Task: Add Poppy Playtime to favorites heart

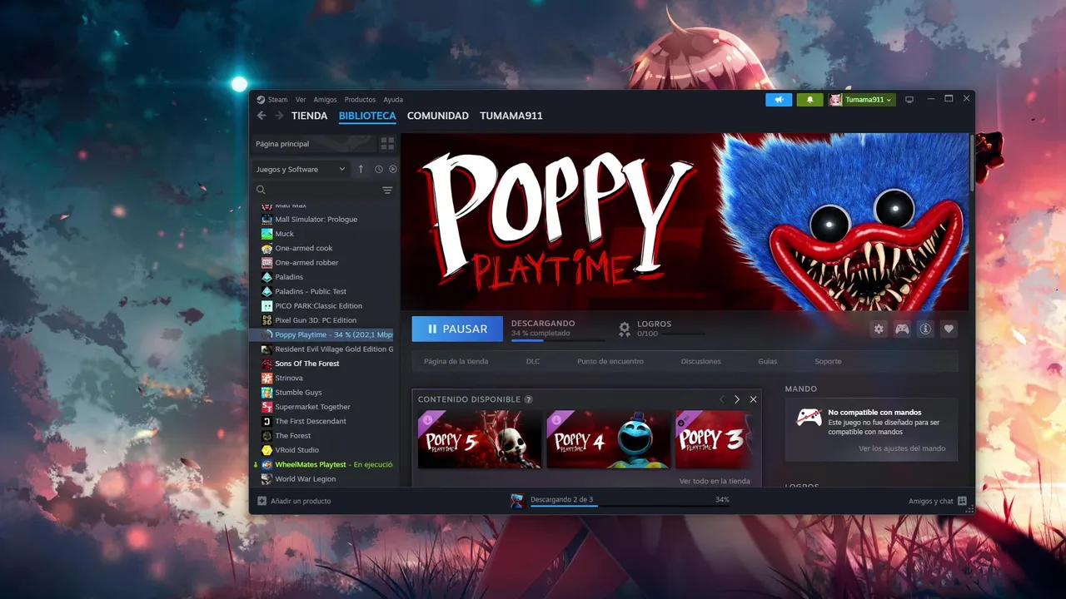Action: (949, 329)
